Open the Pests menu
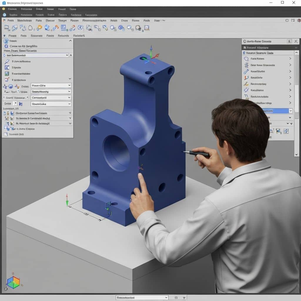 point(10,20)
